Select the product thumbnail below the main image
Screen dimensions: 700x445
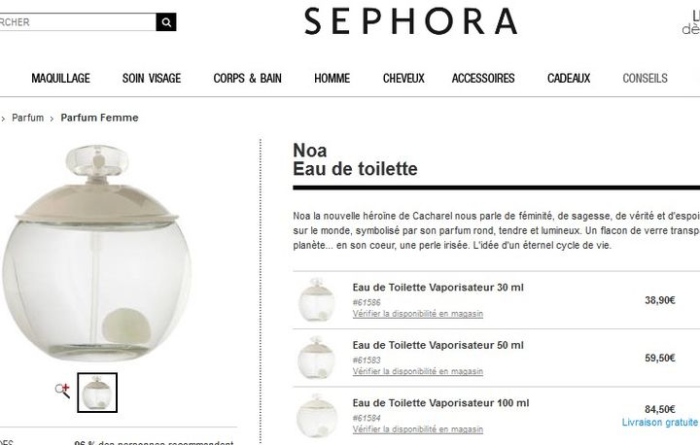pyautogui.click(x=97, y=393)
